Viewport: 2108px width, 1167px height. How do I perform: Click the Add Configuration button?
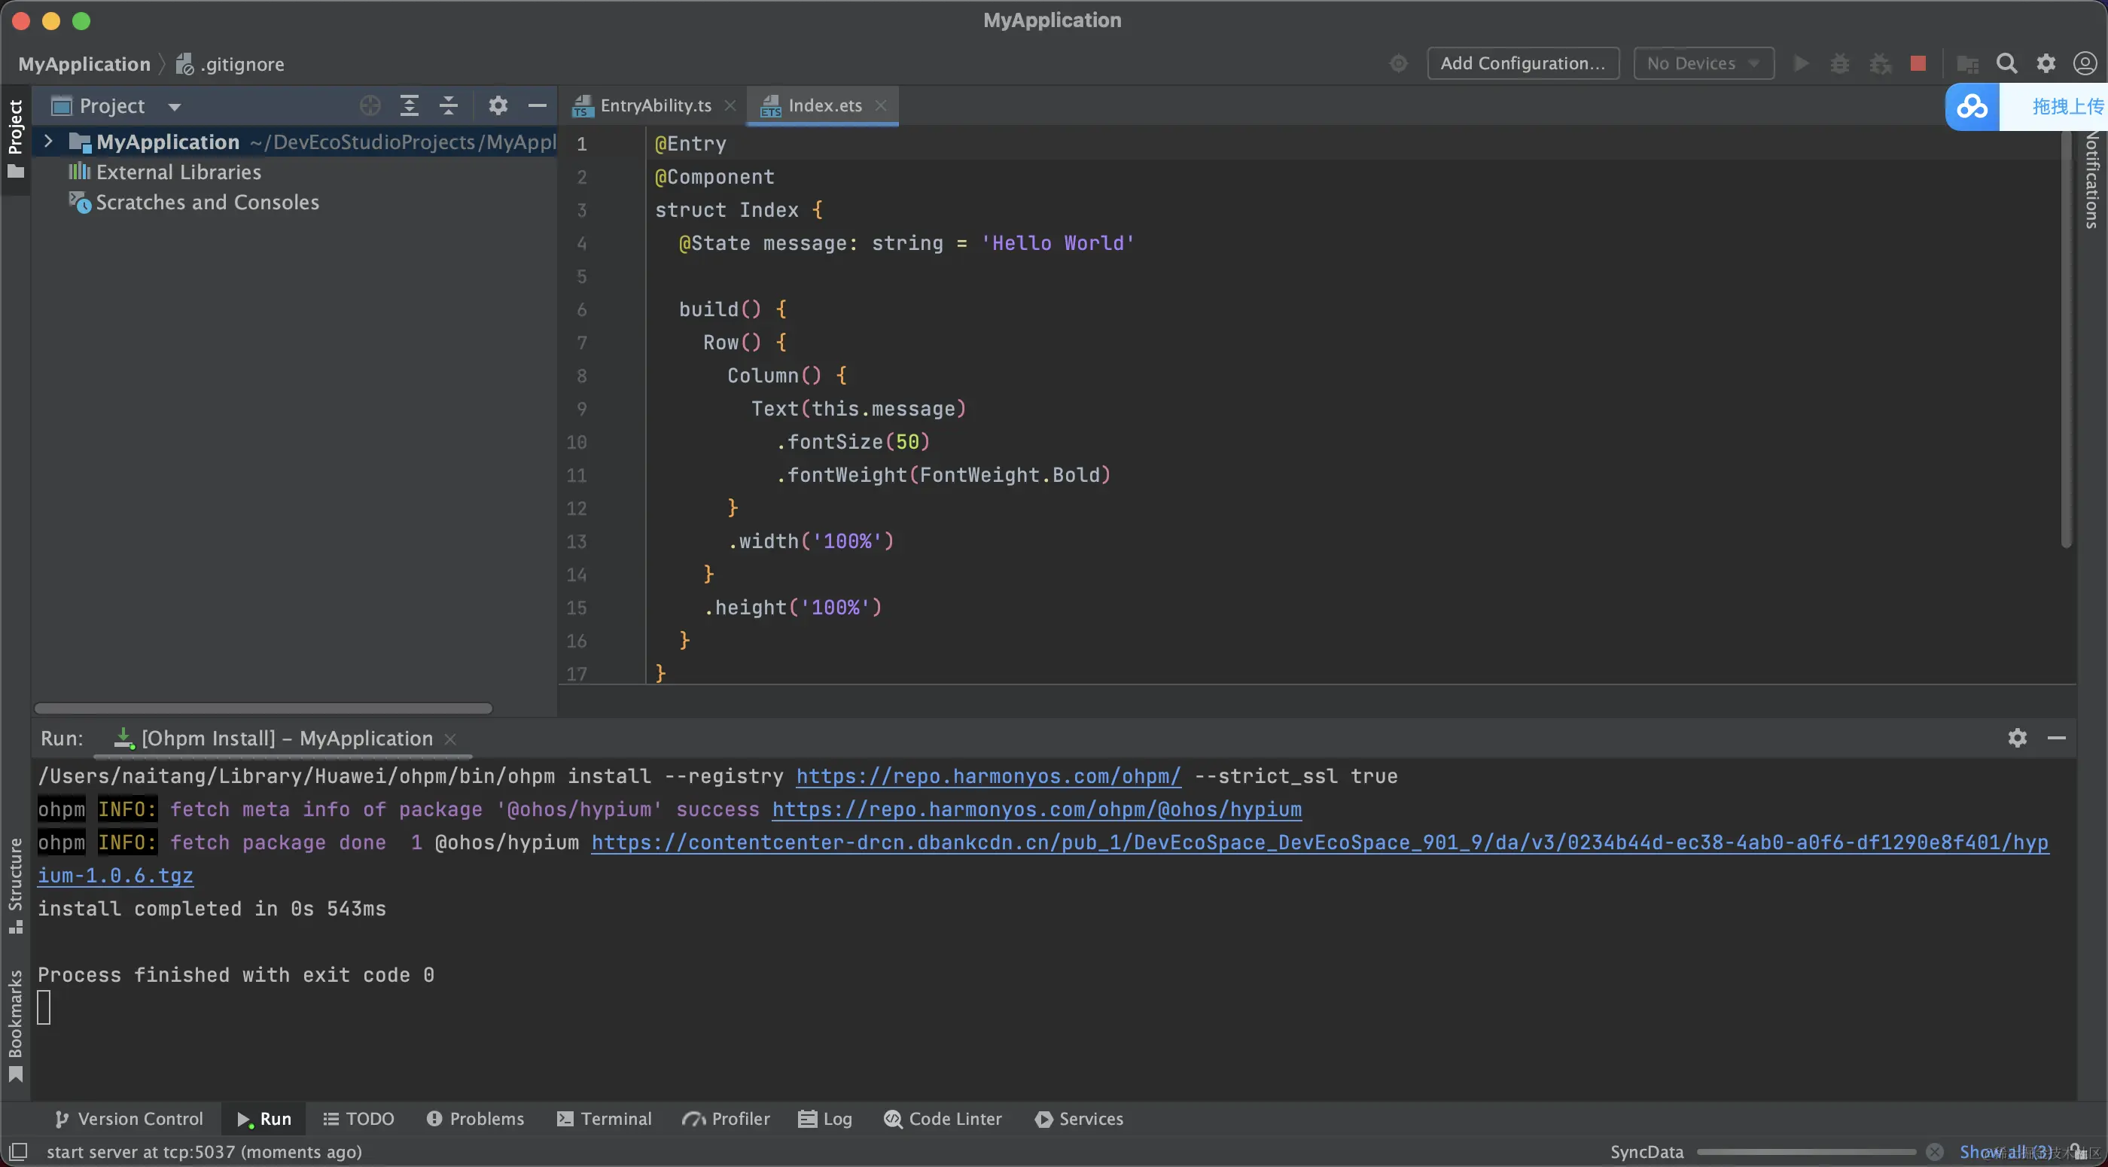1522,64
